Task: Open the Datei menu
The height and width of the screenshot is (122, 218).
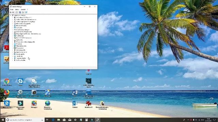Action: tap(12, 9)
